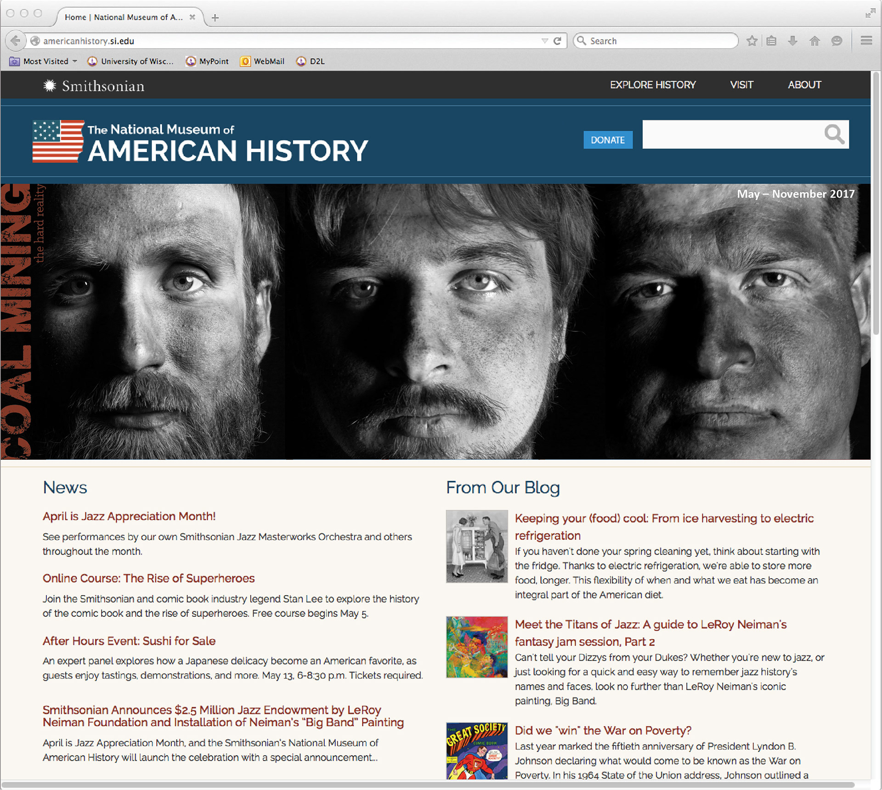Open Did we "win" the War on Poverty?

[603, 730]
